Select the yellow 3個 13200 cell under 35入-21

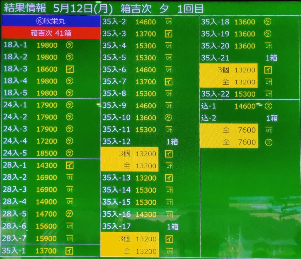(x=229, y=70)
